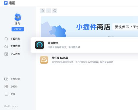Click the 网心云-NAS版 cloud plugin icon
Viewport: 138px width, 110px height.
point(44,60)
